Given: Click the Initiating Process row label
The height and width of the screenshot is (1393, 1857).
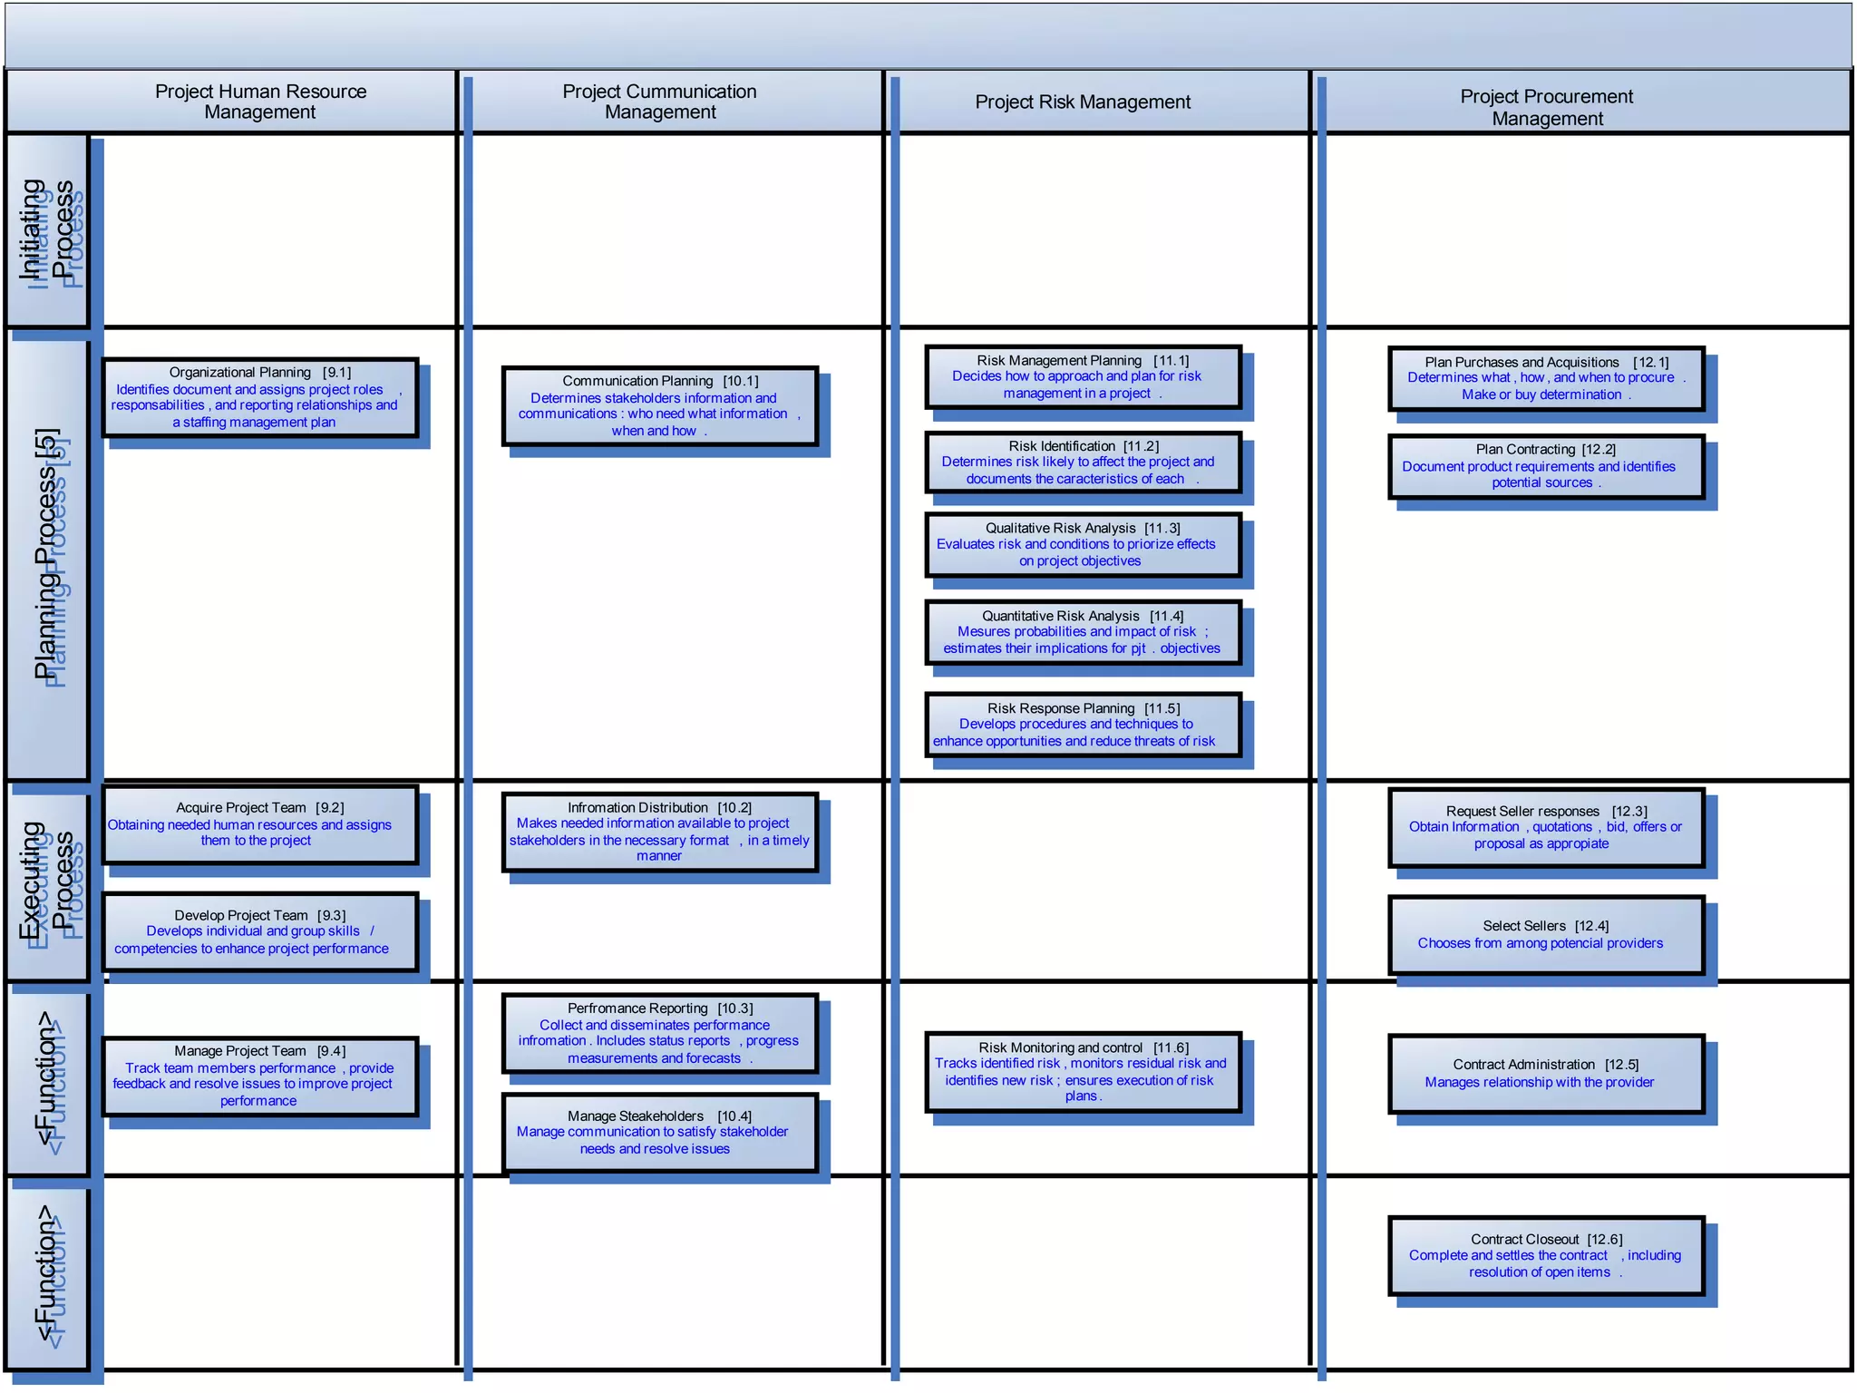Looking at the screenshot, I should tap(47, 230).
